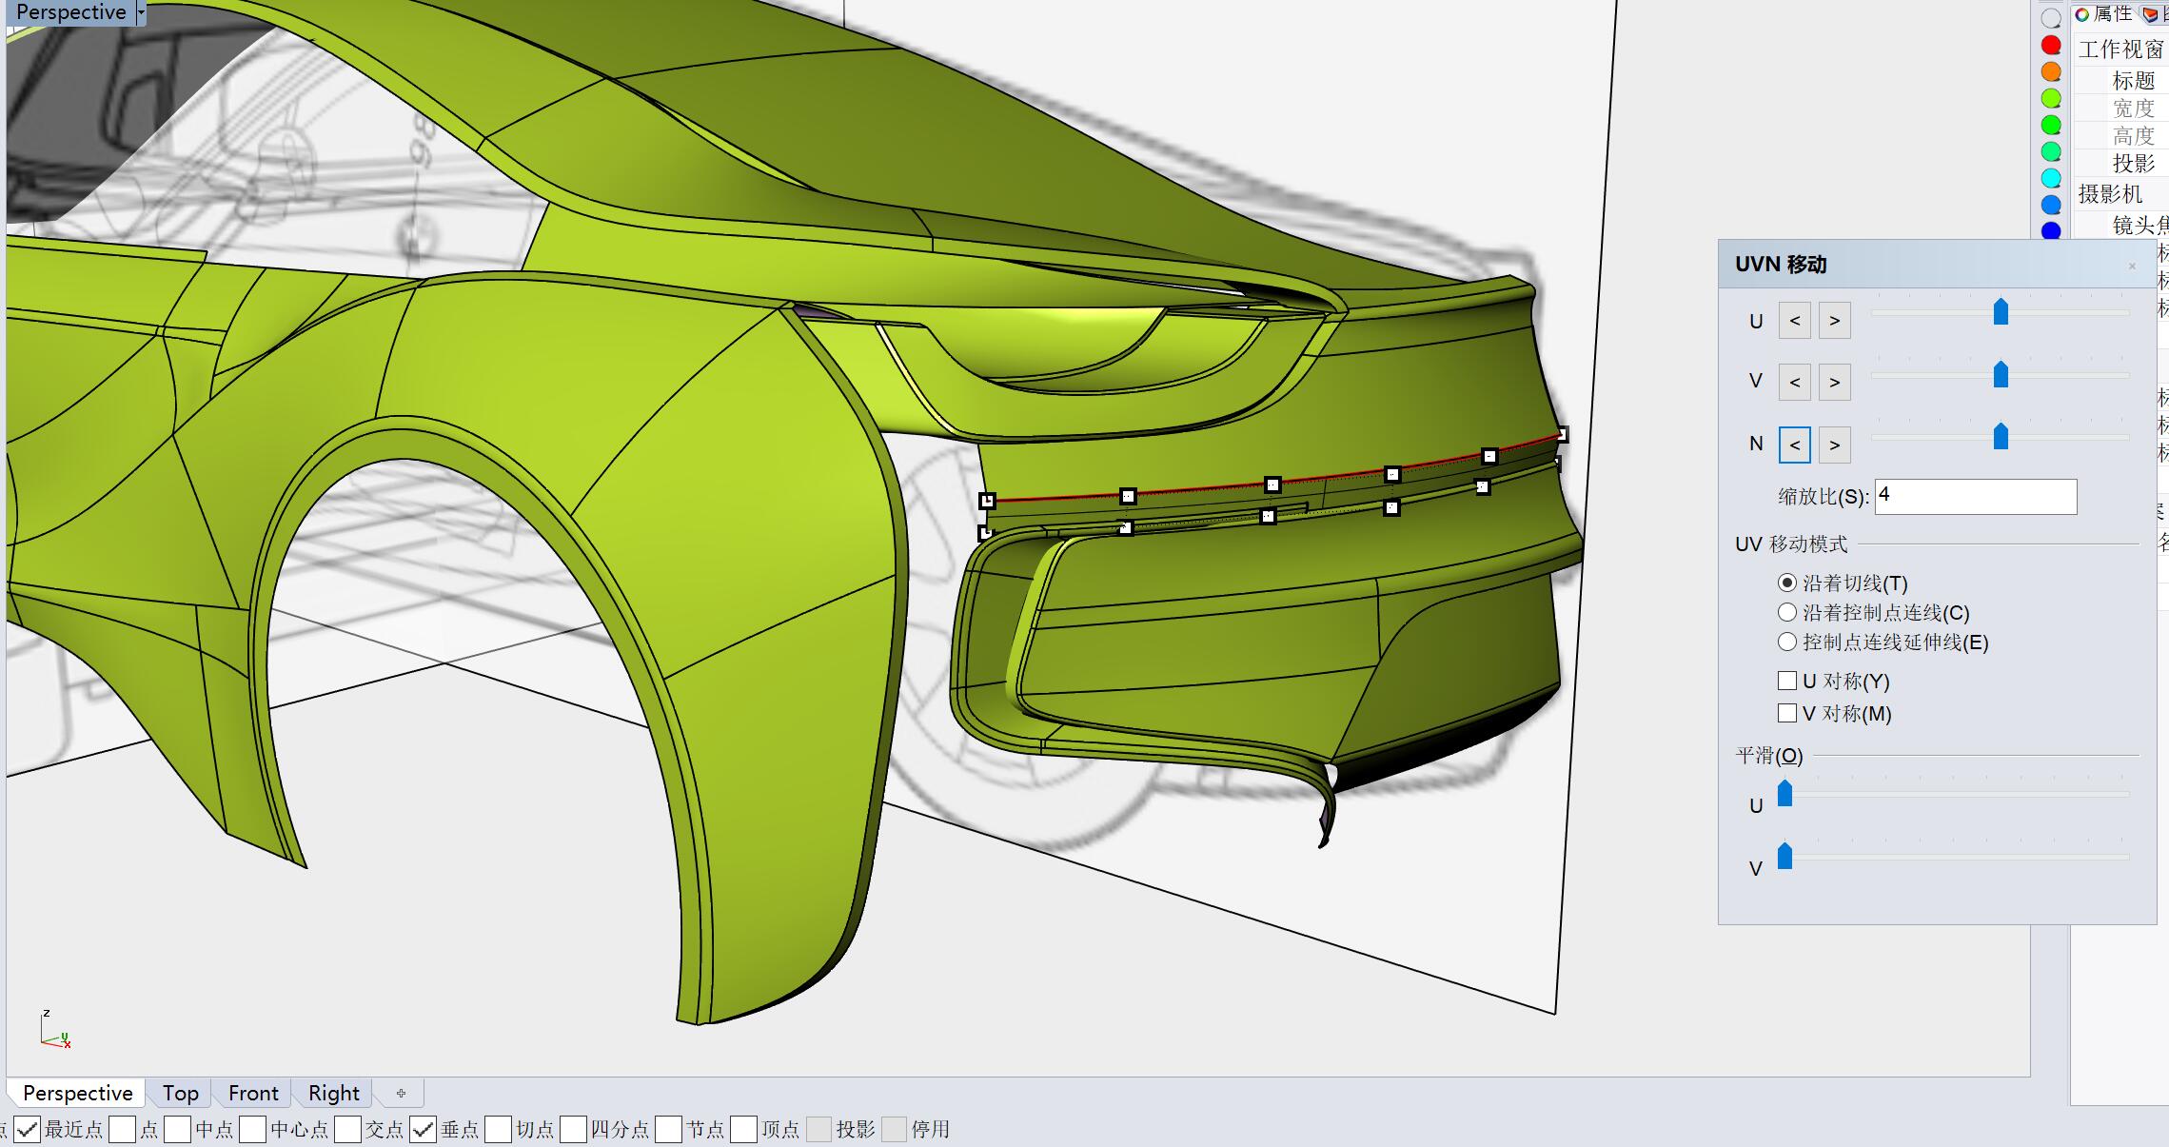Switch to the Right viewport tab
The height and width of the screenshot is (1147, 2169).
[333, 1093]
